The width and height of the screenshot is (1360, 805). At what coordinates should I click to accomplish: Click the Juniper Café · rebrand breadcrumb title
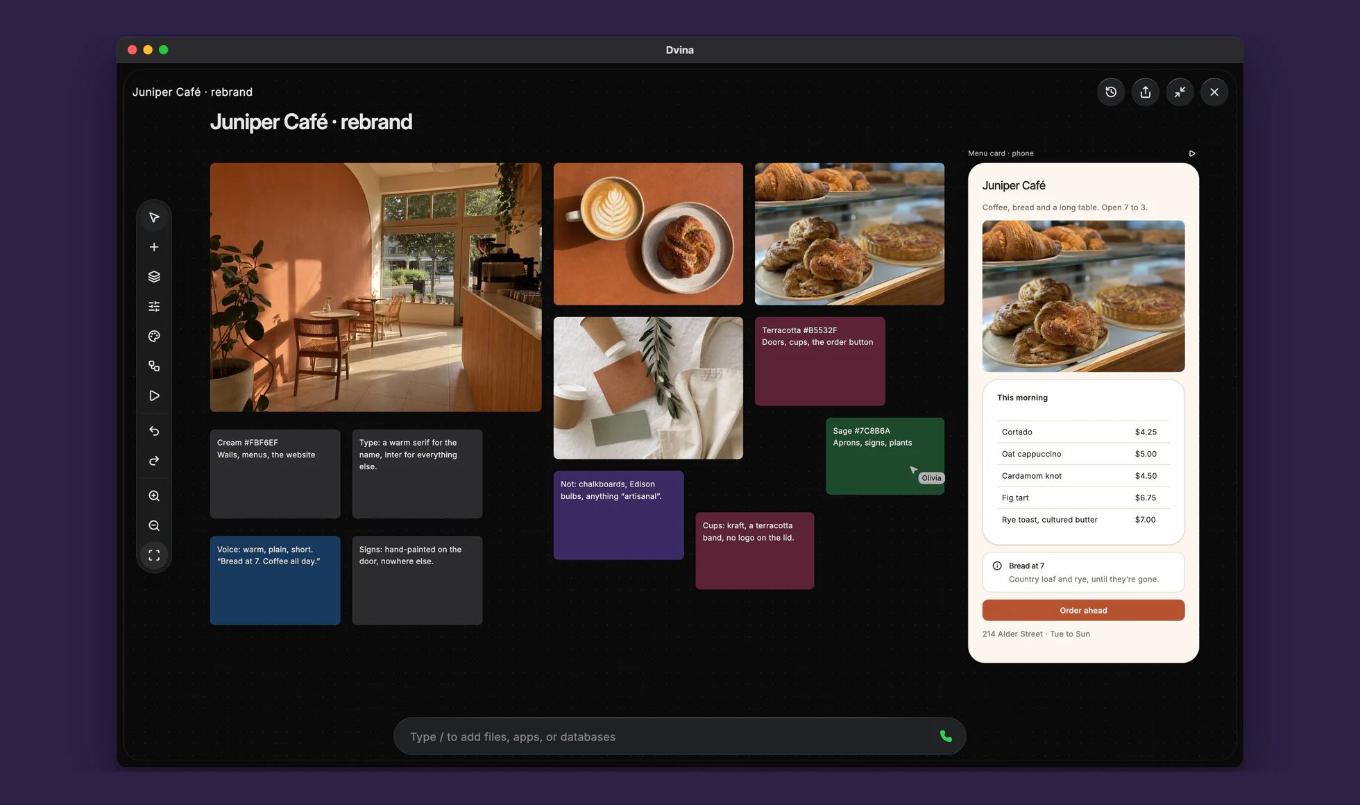192,92
